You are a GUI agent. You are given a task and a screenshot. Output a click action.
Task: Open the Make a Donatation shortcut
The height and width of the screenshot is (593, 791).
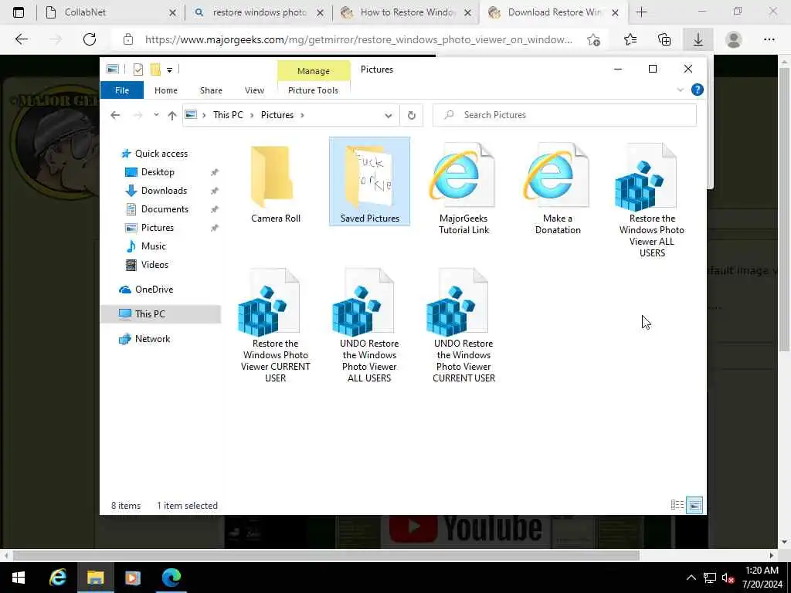(x=558, y=188)
